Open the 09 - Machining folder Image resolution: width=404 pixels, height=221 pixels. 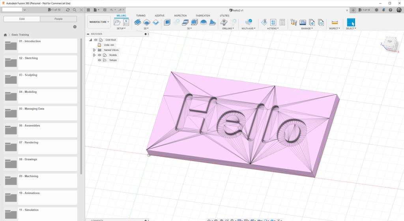coord(41,180)
